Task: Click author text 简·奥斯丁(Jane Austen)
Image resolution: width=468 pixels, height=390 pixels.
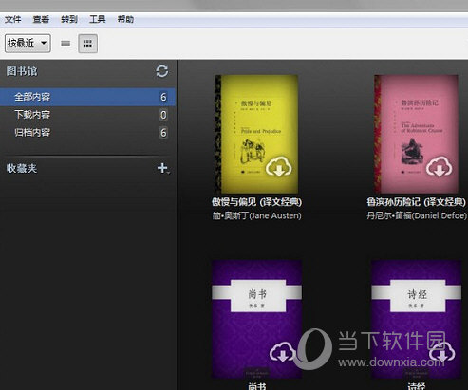Action: 256,215
